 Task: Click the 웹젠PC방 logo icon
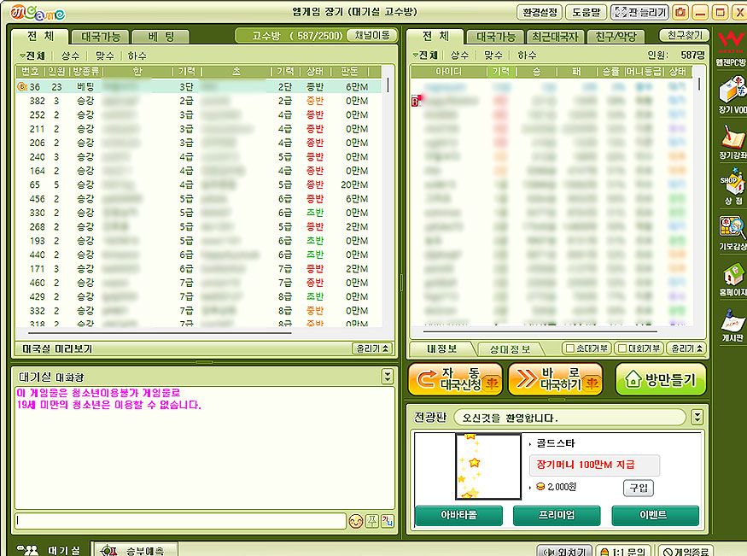coord(732,47)
